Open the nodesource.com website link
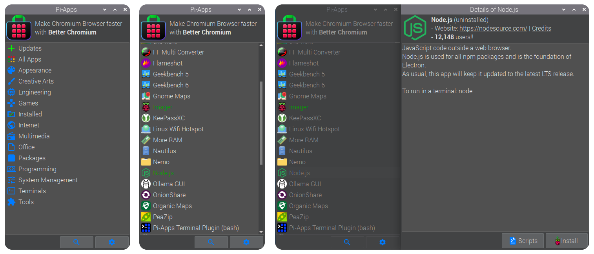The image size is (594, 254). point(493,28)
